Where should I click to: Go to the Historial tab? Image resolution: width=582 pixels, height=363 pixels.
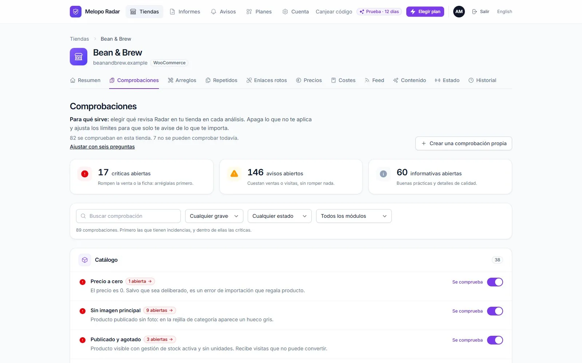[x=482, y=80]
